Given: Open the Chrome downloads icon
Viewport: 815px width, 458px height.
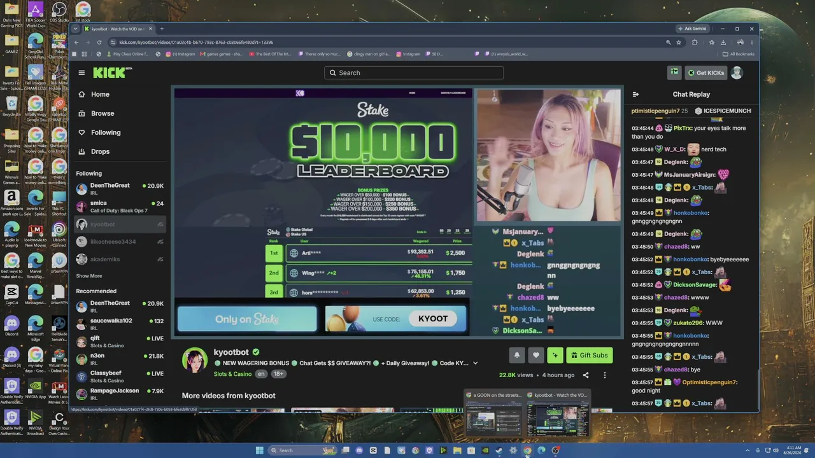Looking at the screenshot, I should point(723,43).
